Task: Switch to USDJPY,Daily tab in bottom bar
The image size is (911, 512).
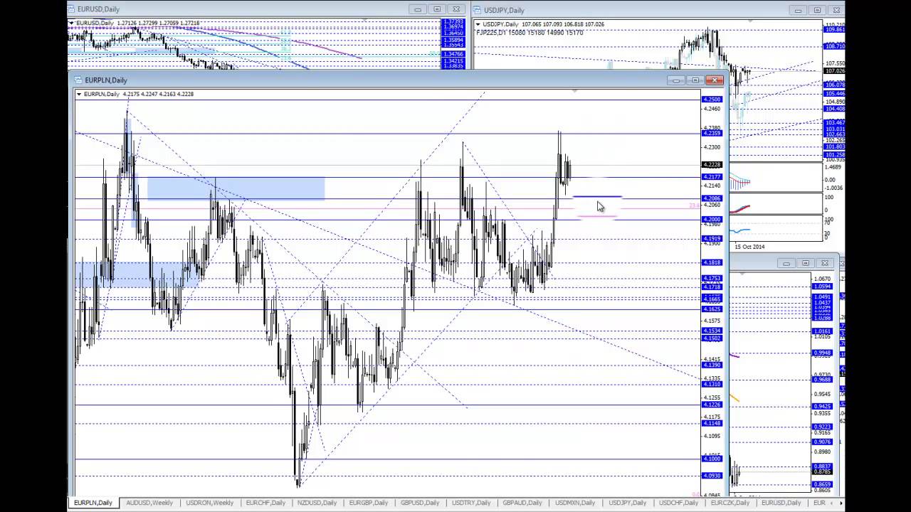Action: coord(628,503)
